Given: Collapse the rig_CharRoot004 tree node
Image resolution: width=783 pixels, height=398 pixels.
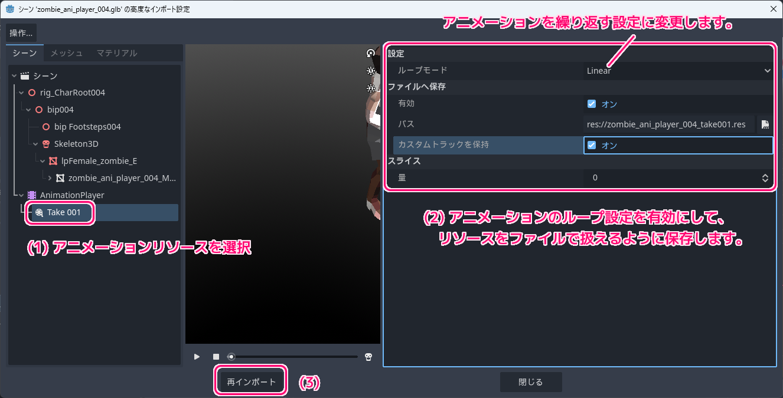Looking at the screenshot, I should 22,93.
